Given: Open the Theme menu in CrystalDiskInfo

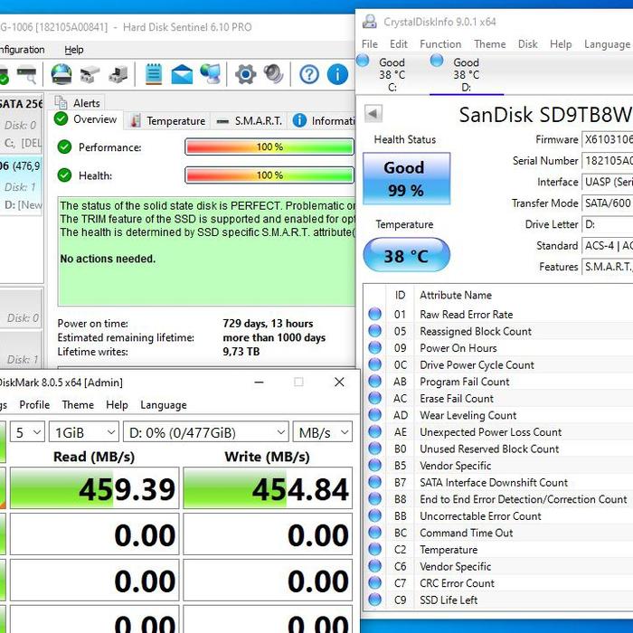Looking at the screenshot, I should (x=490, y=44).
